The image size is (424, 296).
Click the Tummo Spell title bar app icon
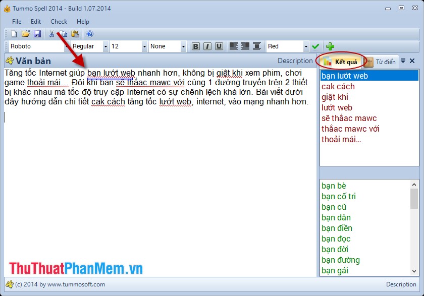(7, 9)
